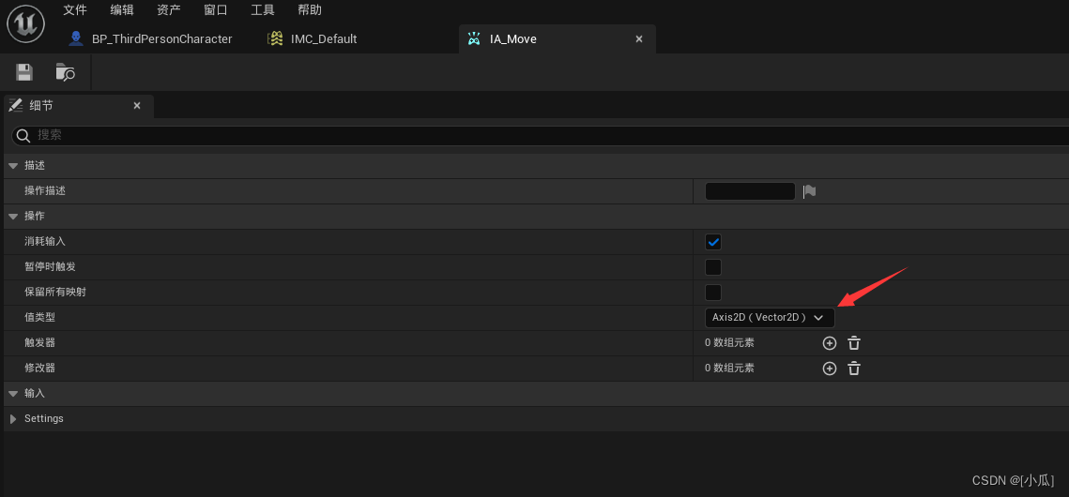Uncheck the 消耗输入 checkbox

pos(713,242)
